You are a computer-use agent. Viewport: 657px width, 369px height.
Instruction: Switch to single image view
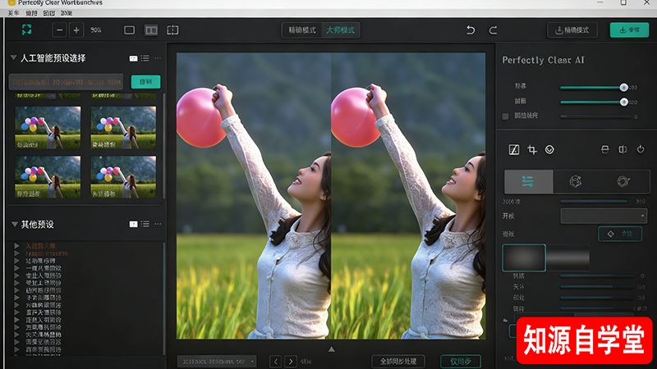tap(129, 30)
